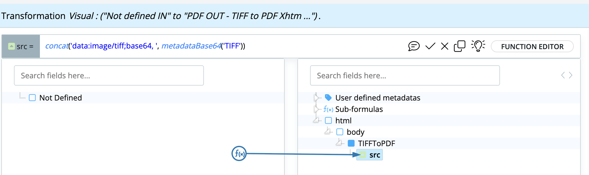The height and width of the screenshot is (175, 589).
Task: Confirm formula with the checkmark icon
Action: click(430, 46)
